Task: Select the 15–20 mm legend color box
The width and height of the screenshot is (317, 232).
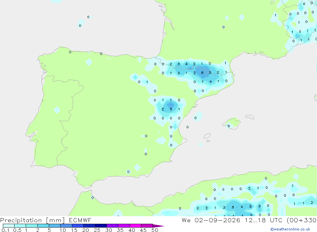Action: click(x=78, y=226)
